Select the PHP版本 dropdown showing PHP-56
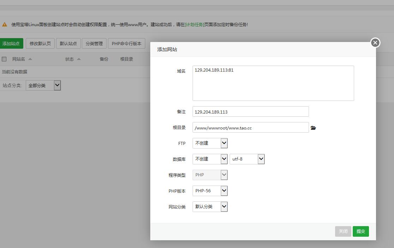This screenshot has width=394, height=248. point(210,190)
